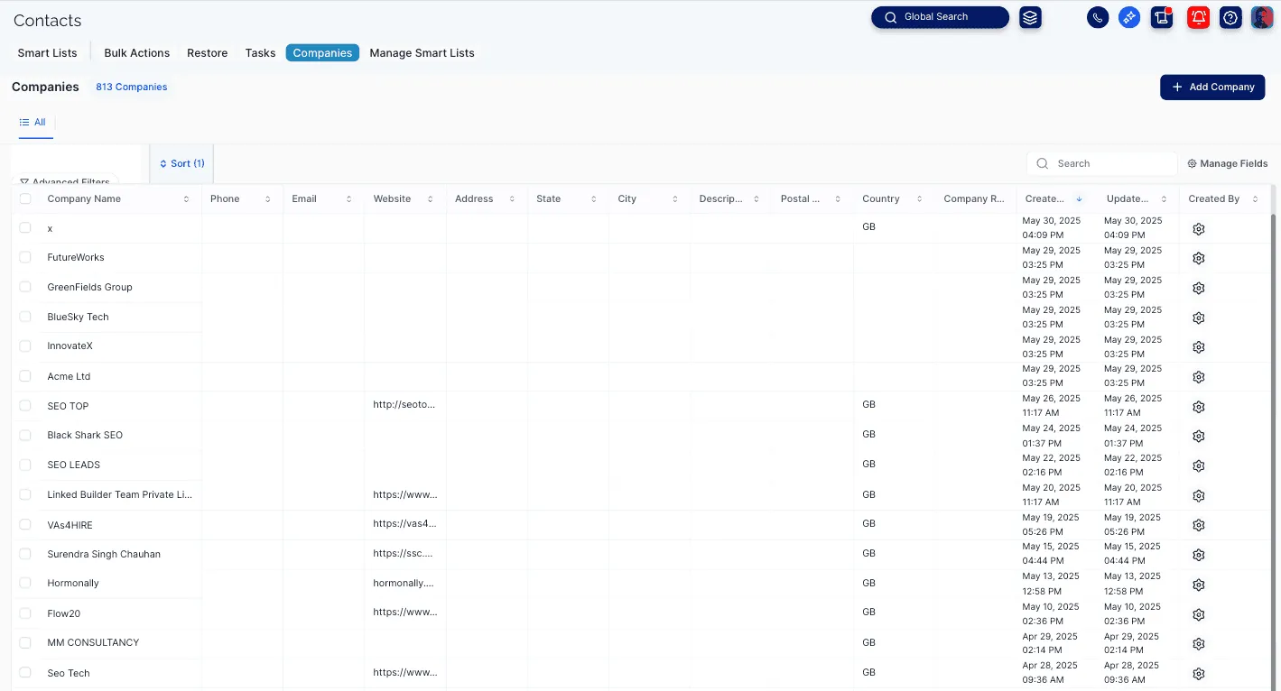Switch to the Smart Lists tab
1281x691 pixels.
[47, 52]
